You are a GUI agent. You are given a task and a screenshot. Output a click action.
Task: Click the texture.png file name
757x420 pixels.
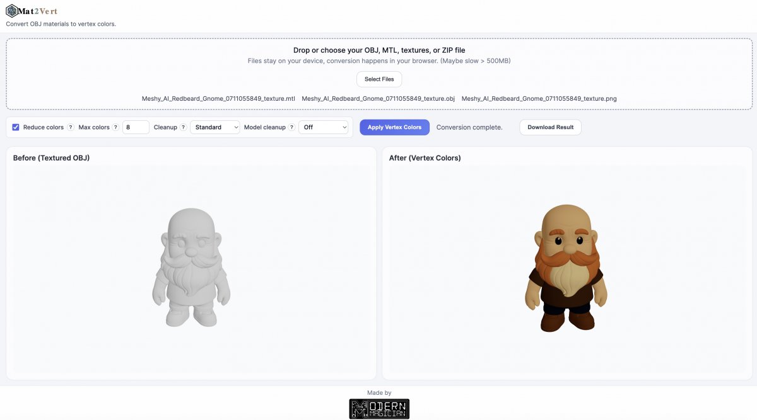[x=539, y=99]
